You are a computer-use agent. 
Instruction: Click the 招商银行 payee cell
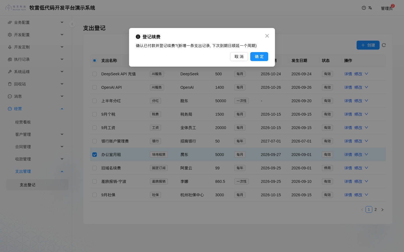tap(188, 141)
